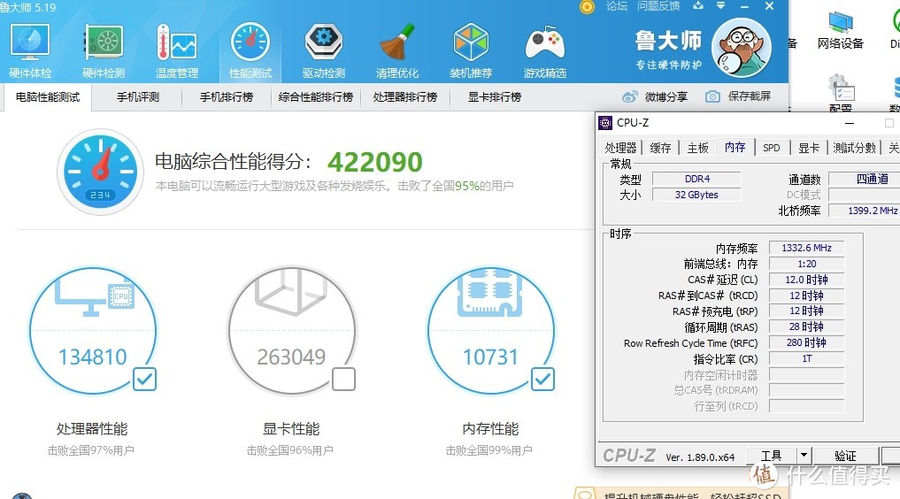Image resolution: width=900 pixels, height=499 pixels.
Task: Click the 32 GBytes size field
Action: pos(696,195)
